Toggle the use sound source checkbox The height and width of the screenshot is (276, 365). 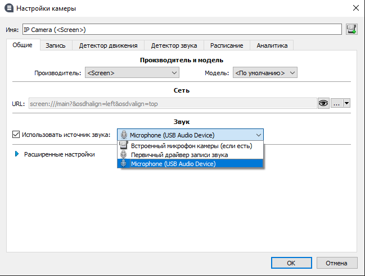pyautogui.click(x=16, y=134)
